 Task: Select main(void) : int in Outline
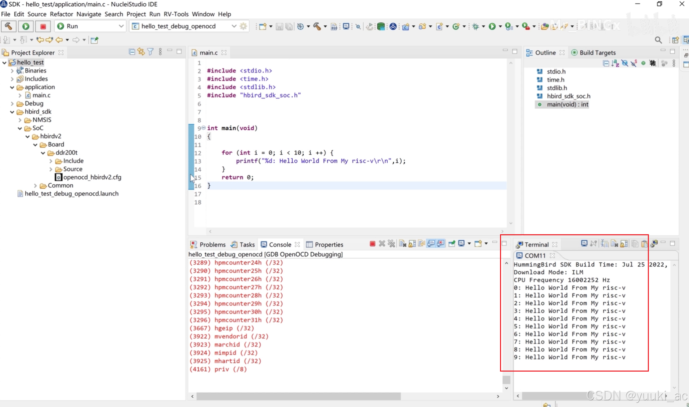tap(567, 104)
